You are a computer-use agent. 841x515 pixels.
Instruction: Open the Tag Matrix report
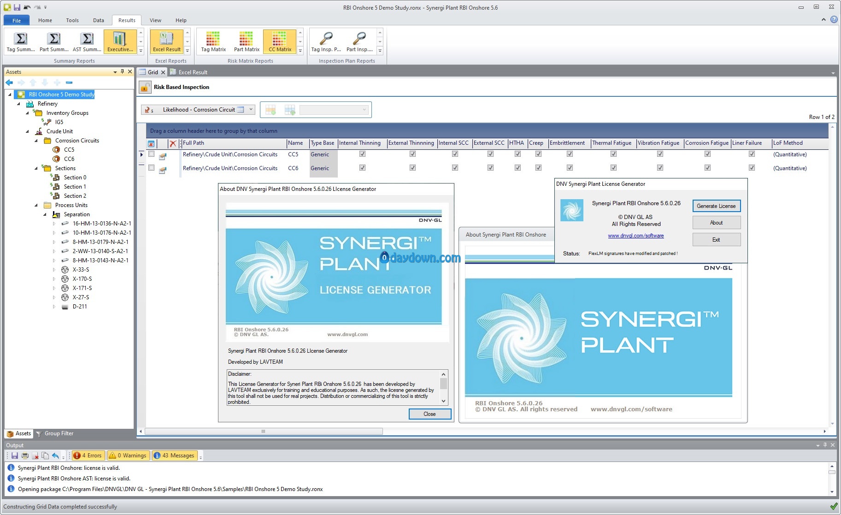[213, 42]
